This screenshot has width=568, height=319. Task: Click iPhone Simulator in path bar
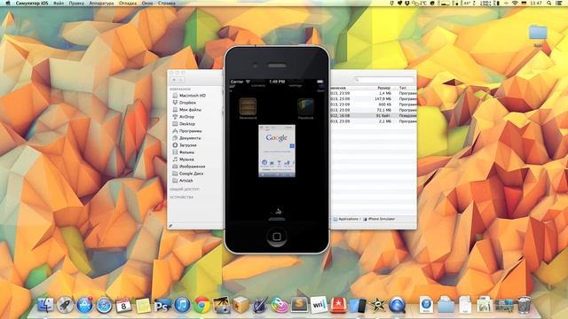[379, 219]
